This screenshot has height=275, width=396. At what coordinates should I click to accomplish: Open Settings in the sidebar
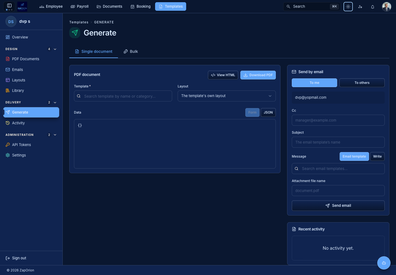tap(31, 155)
